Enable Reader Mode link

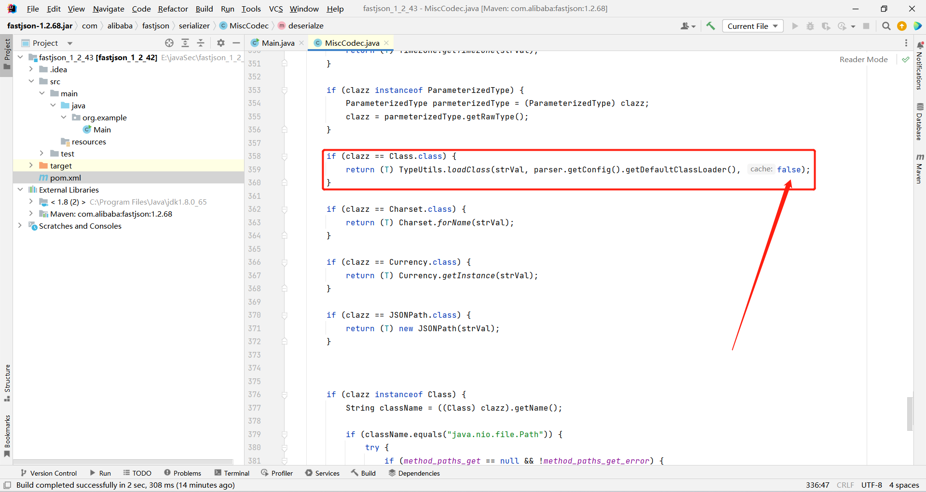pyautogui.click(x=863, y=59)
